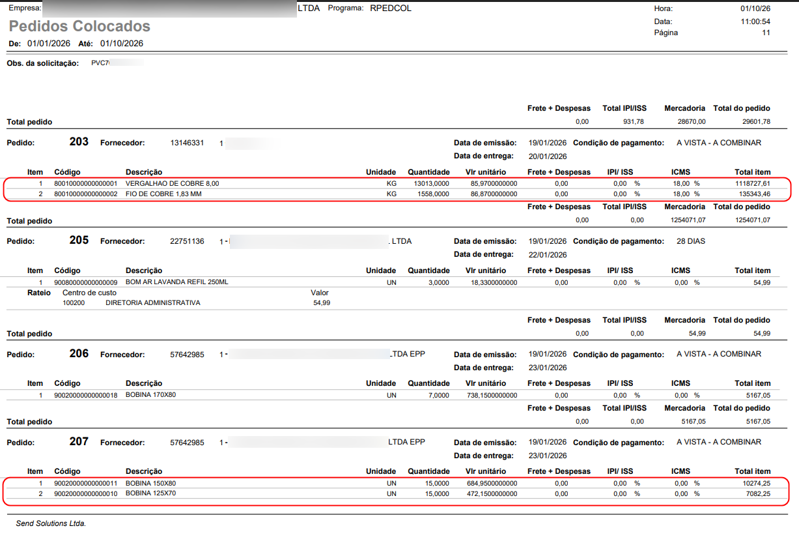Viewport: 799px width, 541px height.
Task: Click cost center name "DIRETORIA ADMINISTRATIVA"
Action: [153, 303]
